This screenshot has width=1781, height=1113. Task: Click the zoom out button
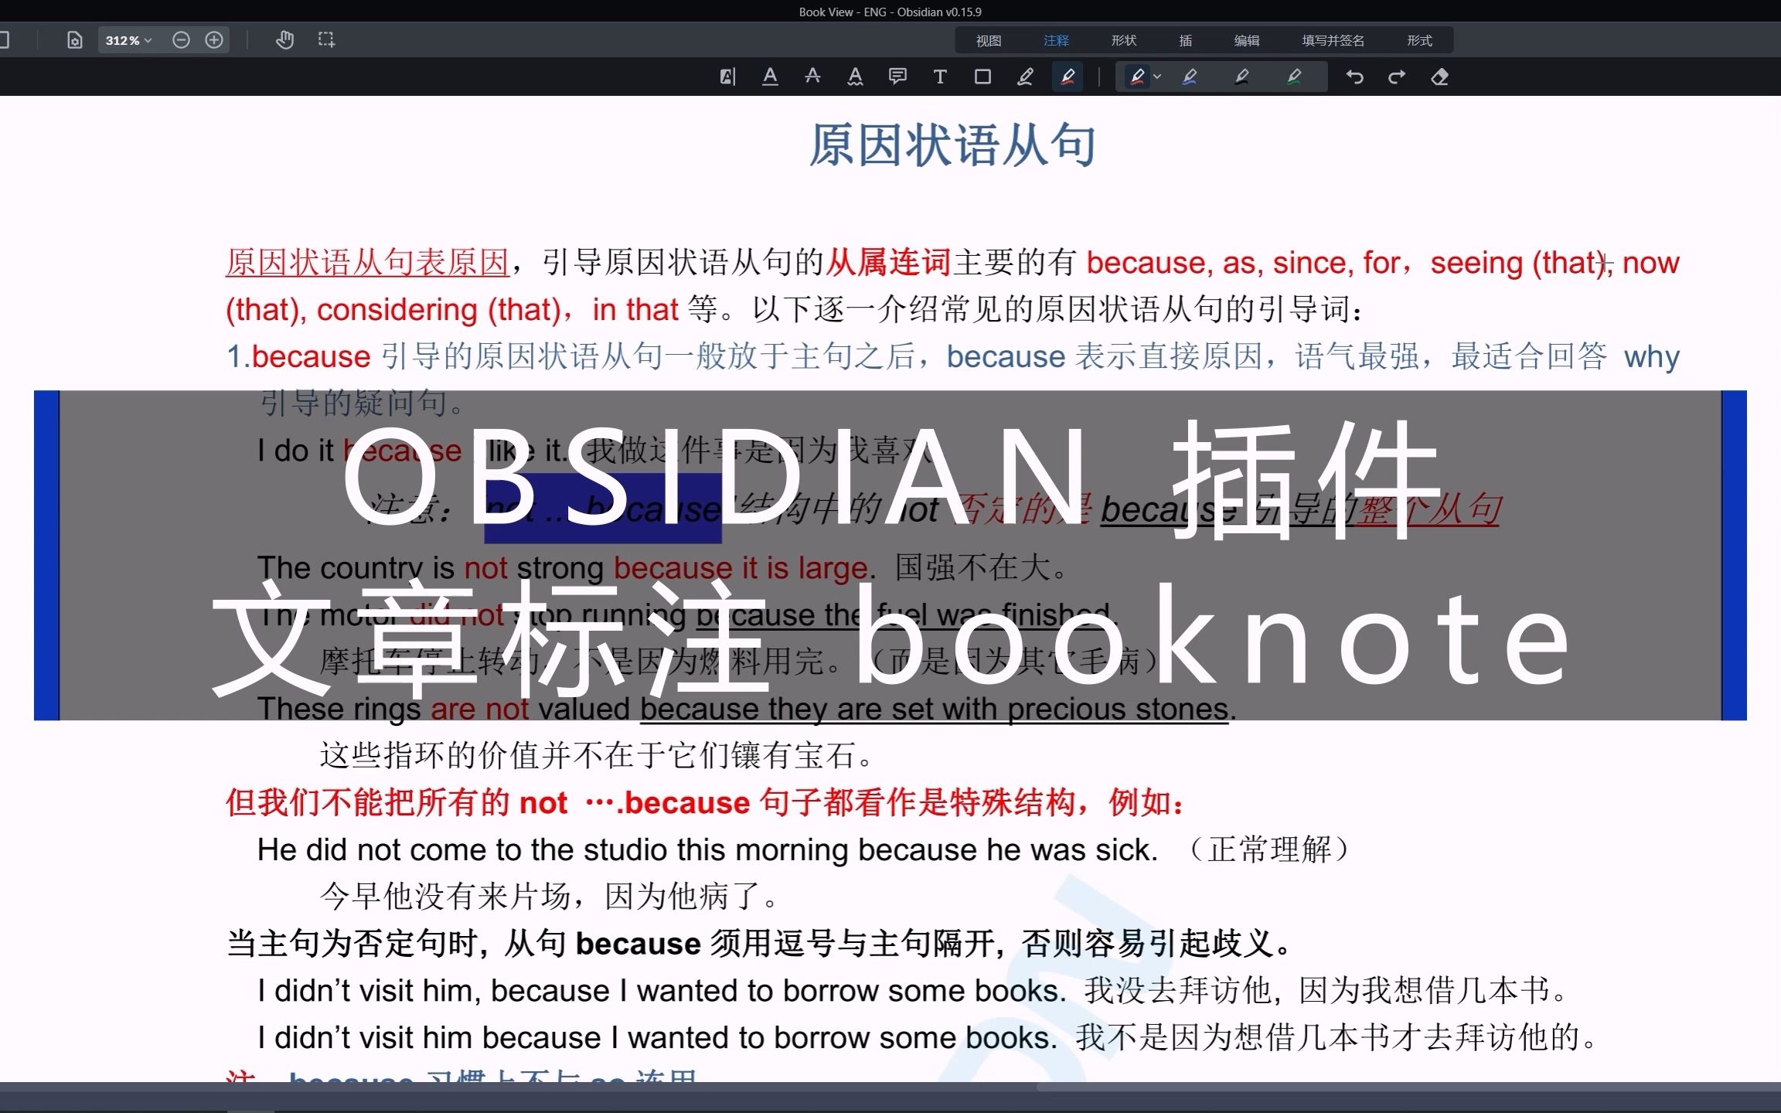click(x=179, y=39)
